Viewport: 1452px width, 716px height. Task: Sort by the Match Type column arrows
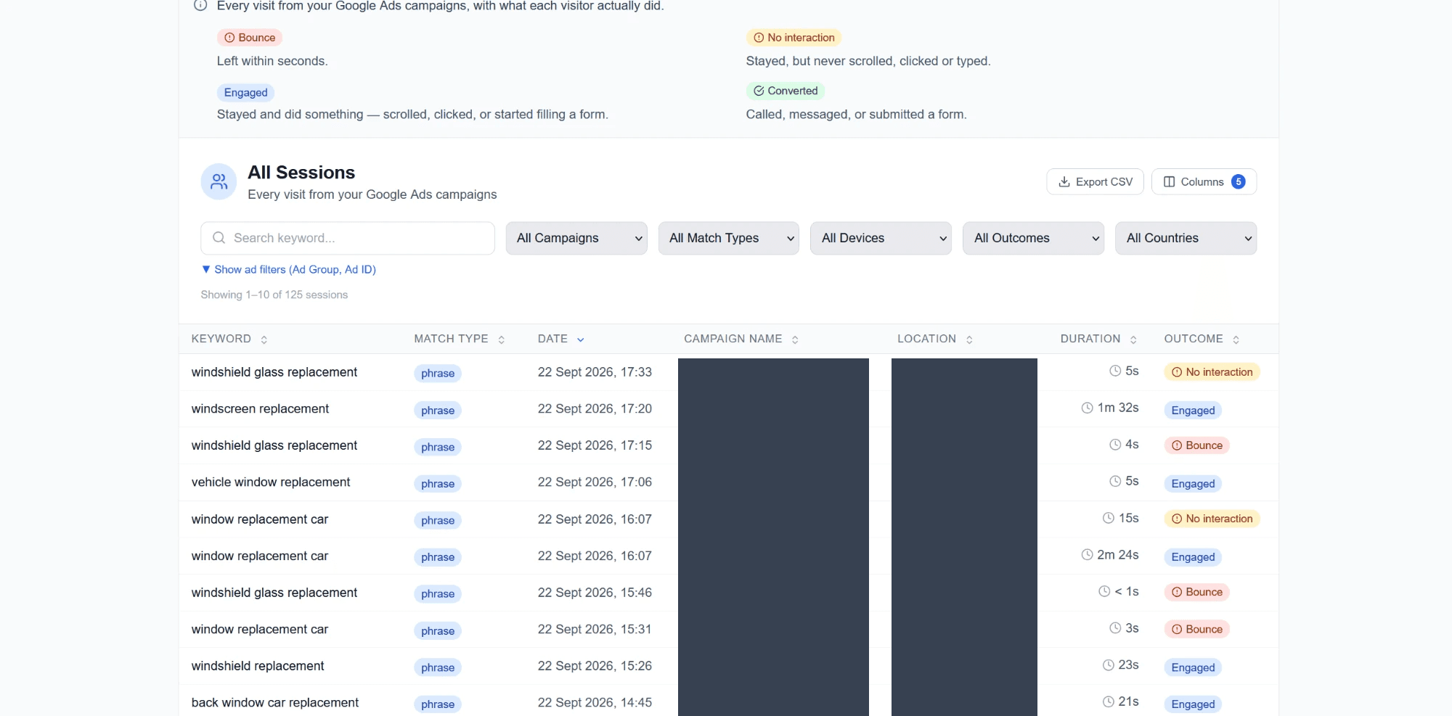pos(501,340)
